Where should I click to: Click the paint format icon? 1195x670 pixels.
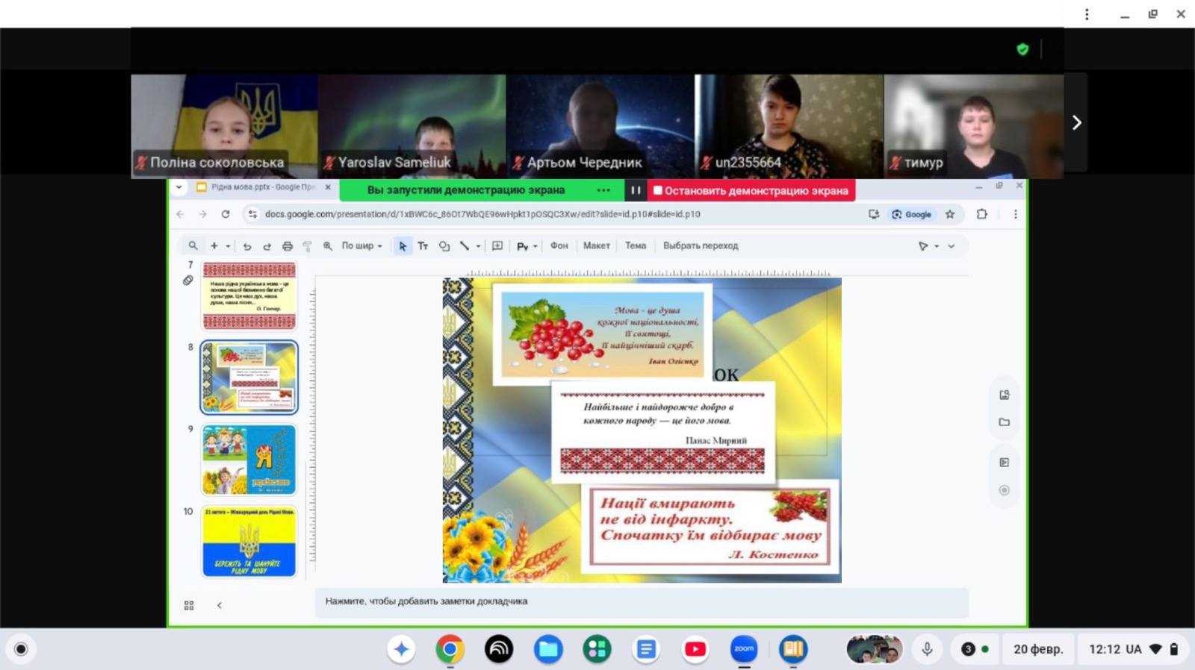(x=307, y=246)
